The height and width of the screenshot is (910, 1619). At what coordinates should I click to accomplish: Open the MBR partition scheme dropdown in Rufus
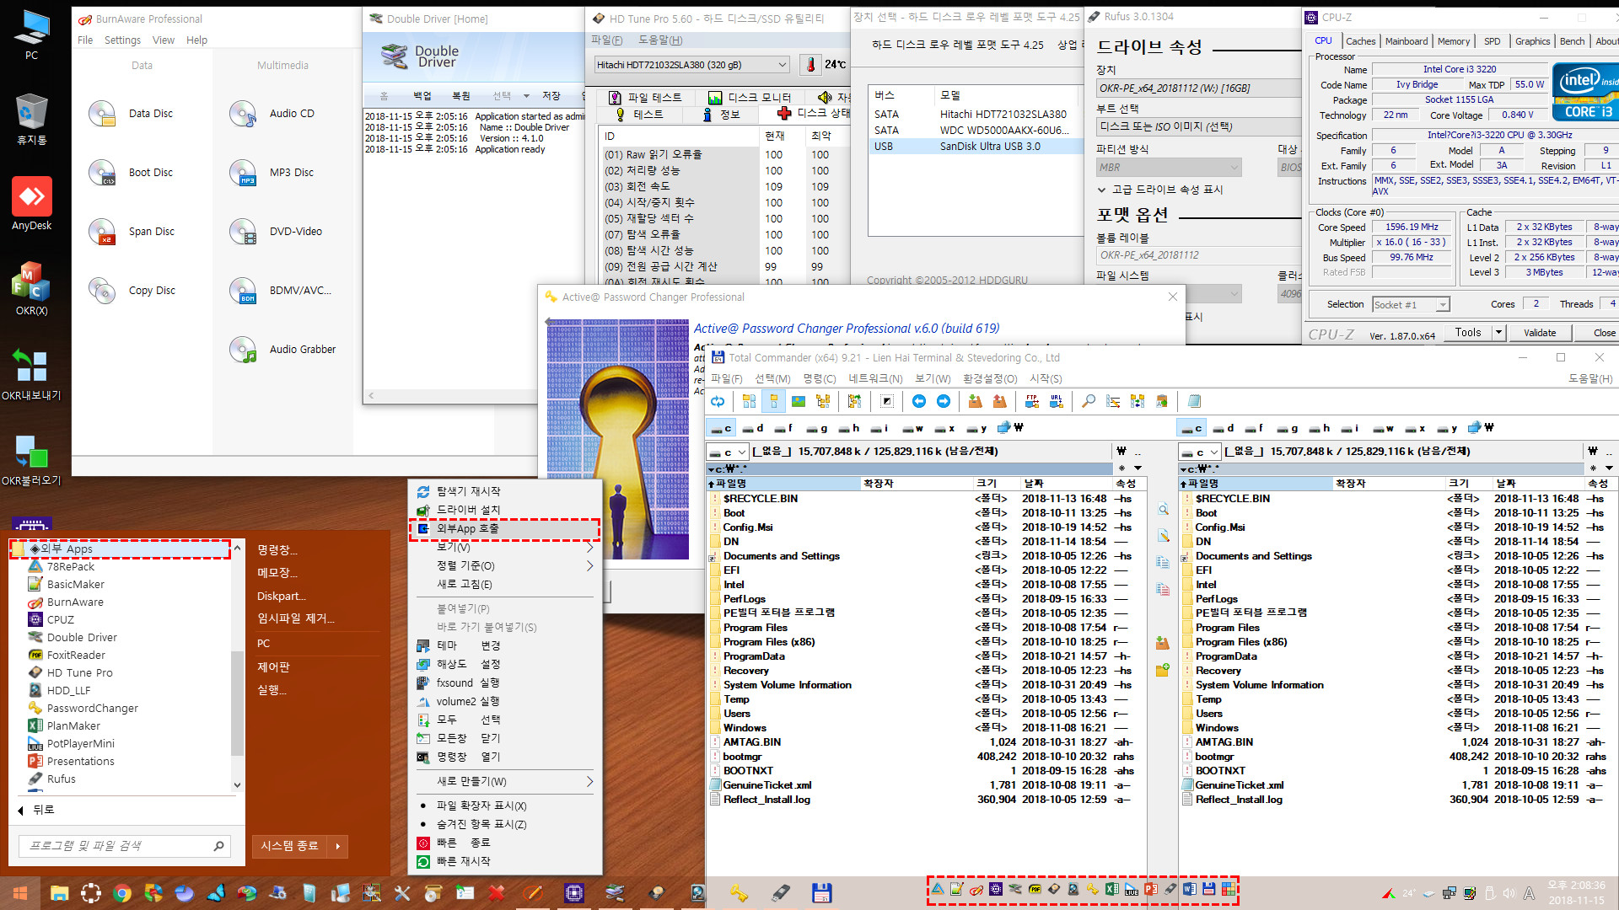[1168, 167]
